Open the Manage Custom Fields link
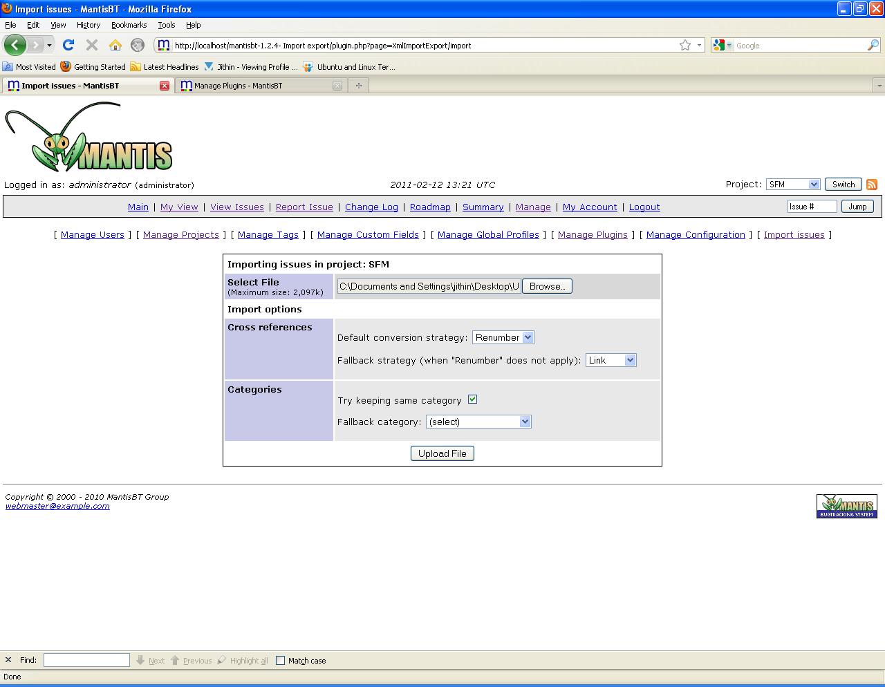Image resolution: width=885 pixels, height=687 pixels. (x=368, y=235)
